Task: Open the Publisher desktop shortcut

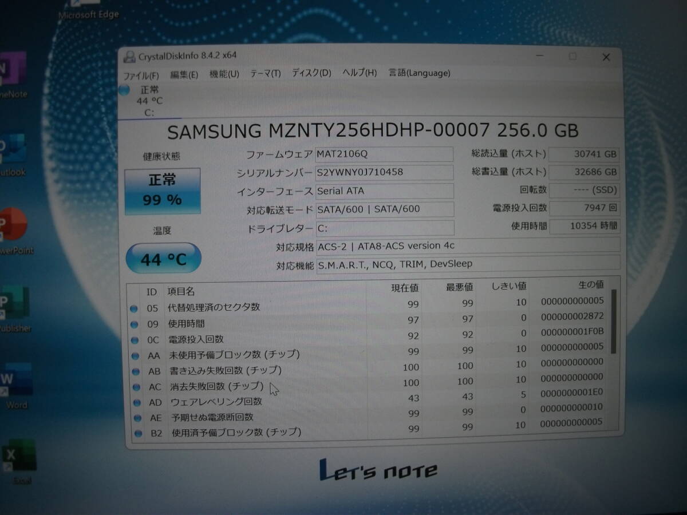Action: [x=14, y=310]
